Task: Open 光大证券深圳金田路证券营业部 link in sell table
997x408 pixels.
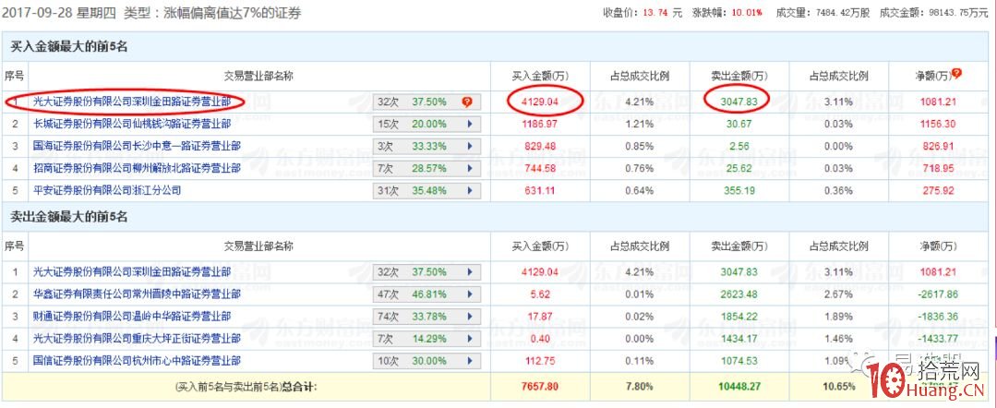Action: (132, 272)
